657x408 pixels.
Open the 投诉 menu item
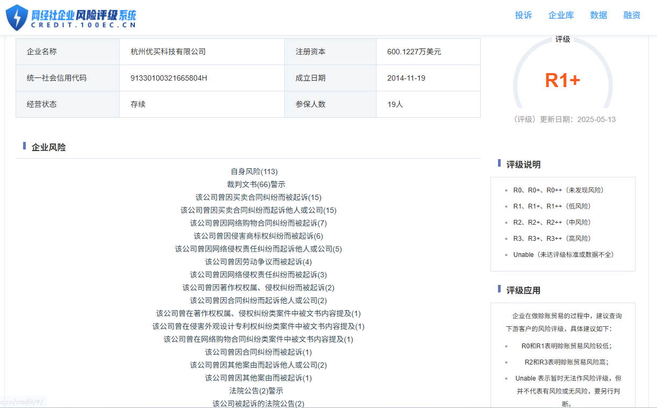point(523,15)
